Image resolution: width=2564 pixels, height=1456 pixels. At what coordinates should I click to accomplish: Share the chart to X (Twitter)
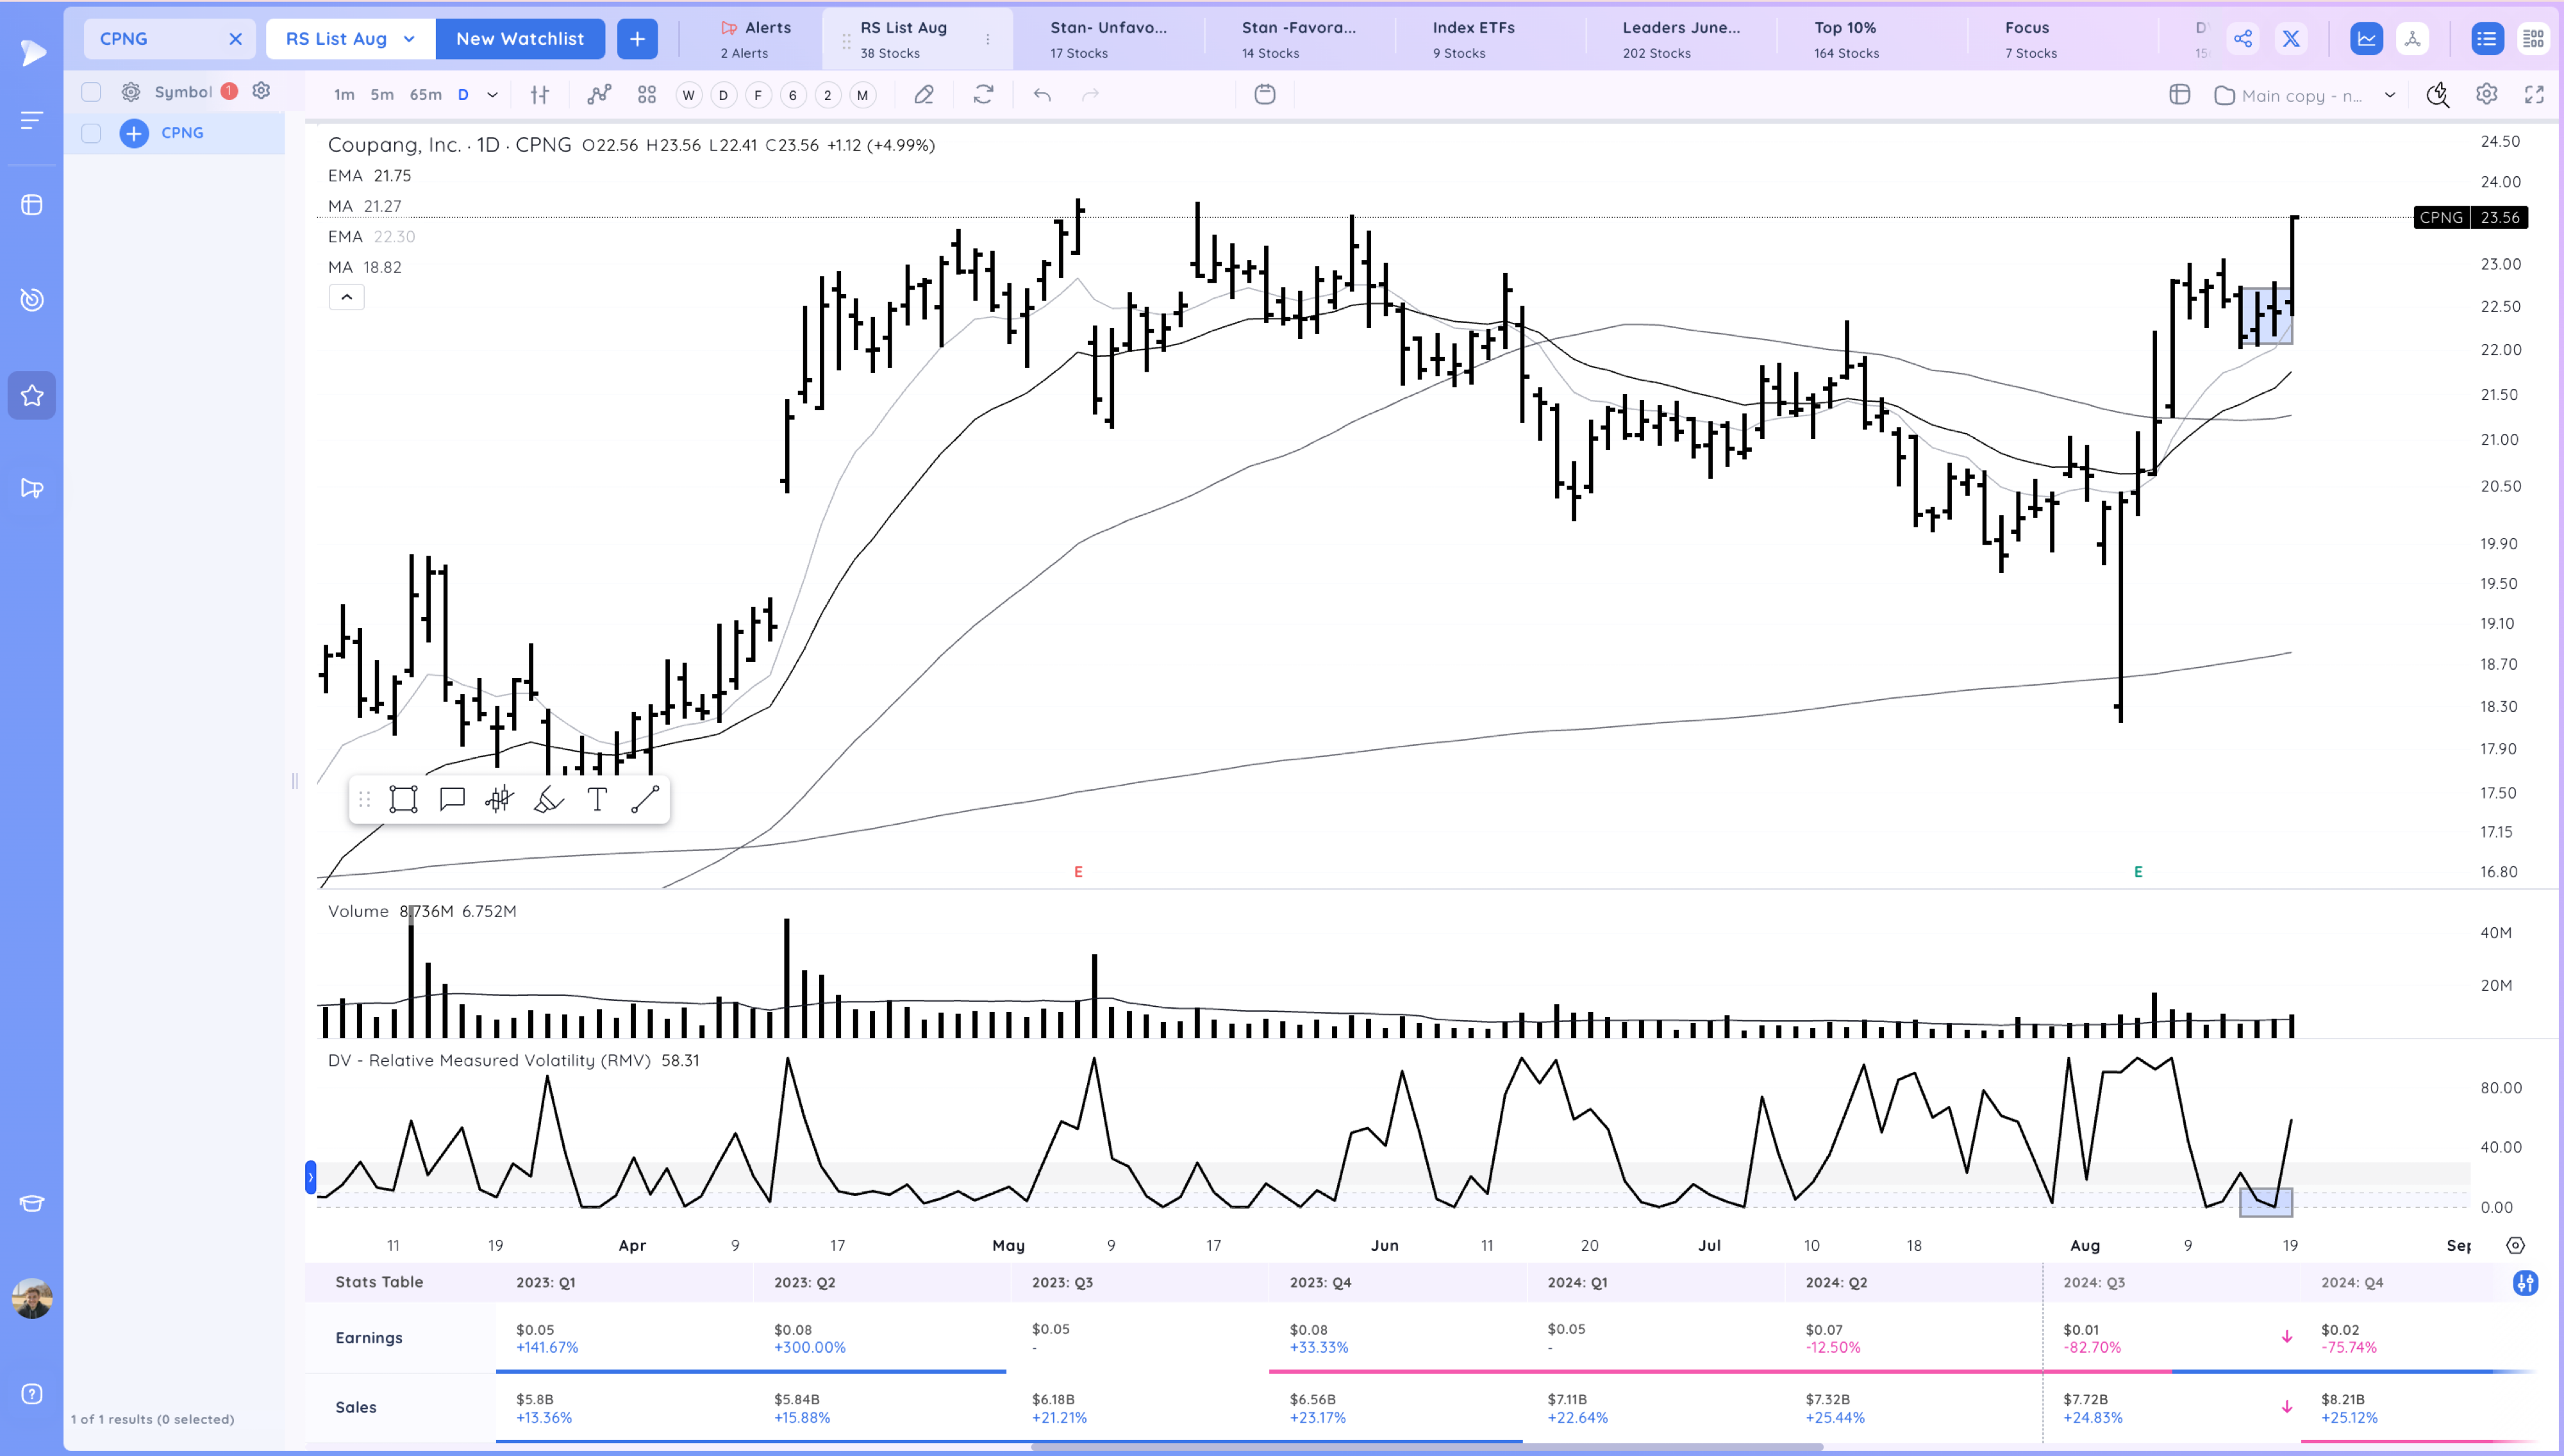(x=2291, y=38)
